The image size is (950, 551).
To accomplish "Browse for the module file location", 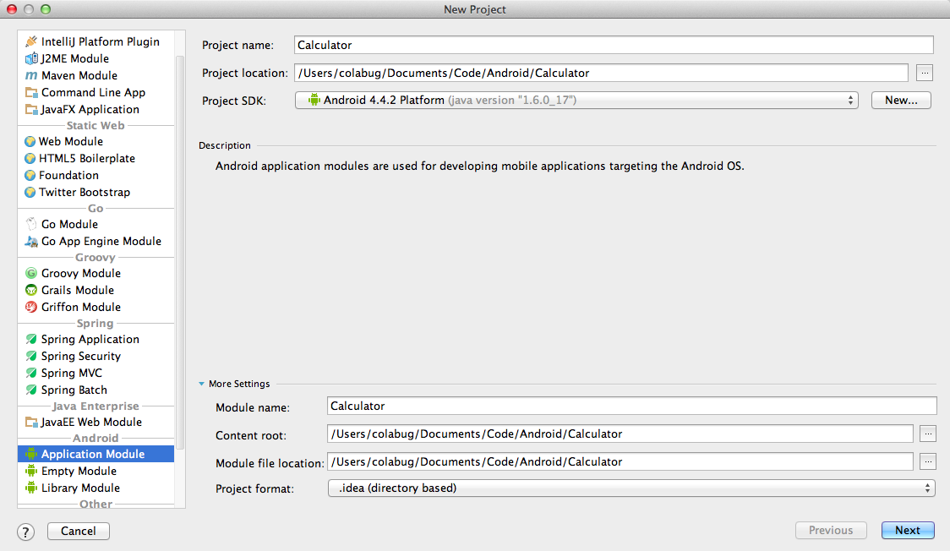I will (927, 461).
